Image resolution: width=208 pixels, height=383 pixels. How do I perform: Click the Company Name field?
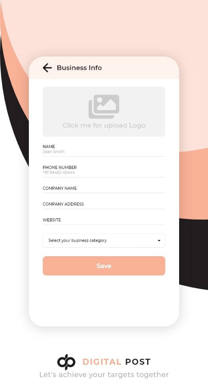point(104,189)
